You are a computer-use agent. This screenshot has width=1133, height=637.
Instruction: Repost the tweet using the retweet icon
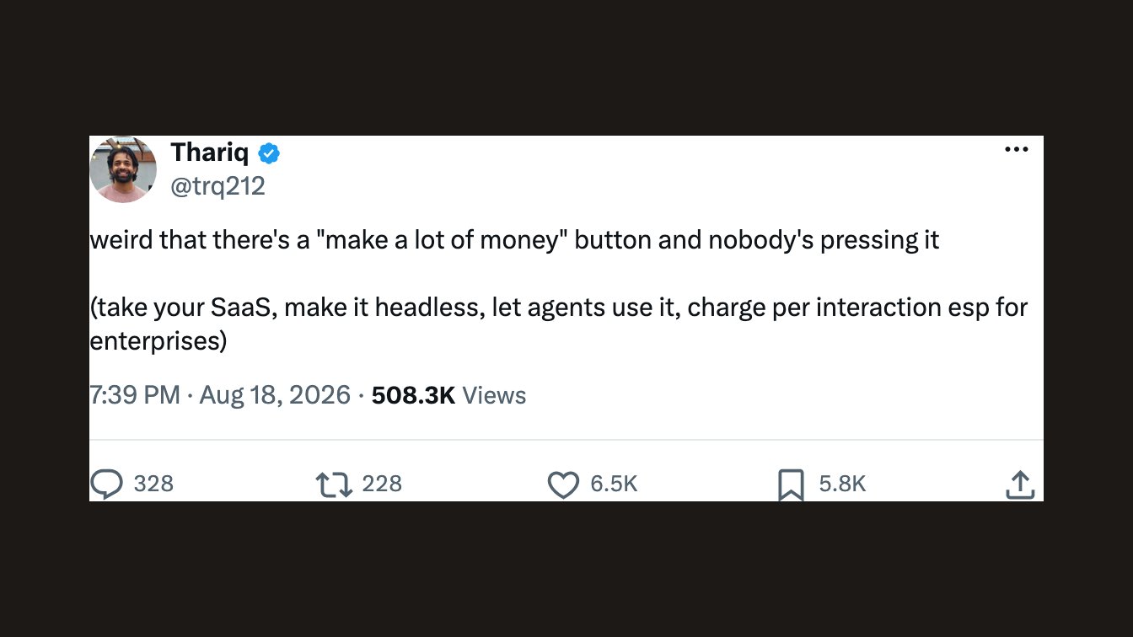(x=334, y=484)
